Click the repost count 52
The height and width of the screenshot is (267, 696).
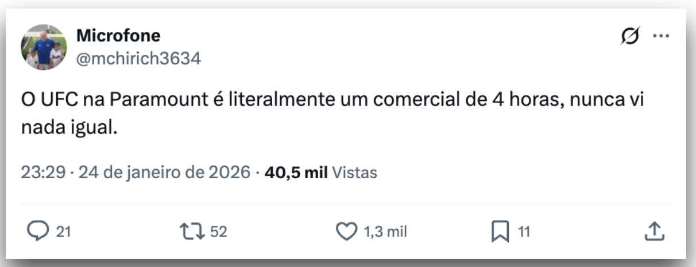(218, 231)
